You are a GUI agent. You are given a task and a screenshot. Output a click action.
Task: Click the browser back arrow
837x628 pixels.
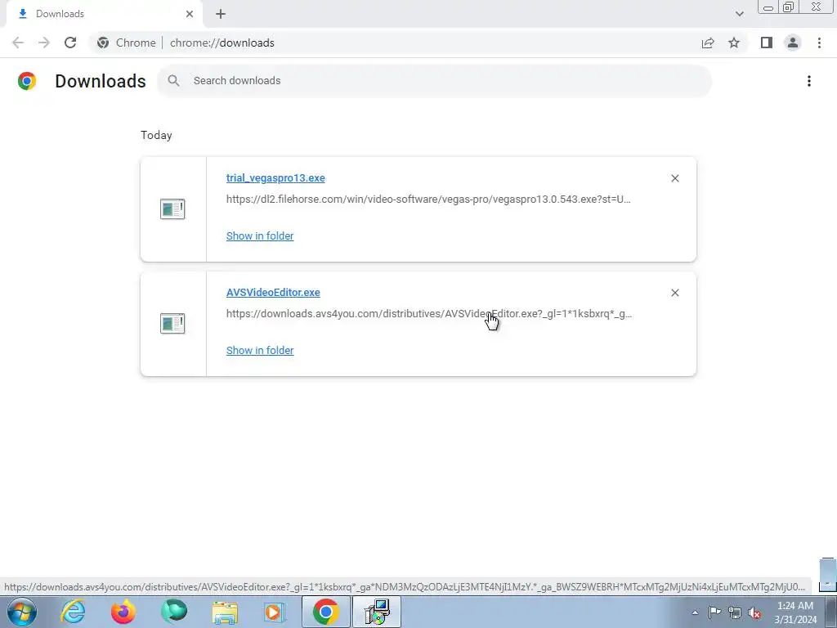18,43
